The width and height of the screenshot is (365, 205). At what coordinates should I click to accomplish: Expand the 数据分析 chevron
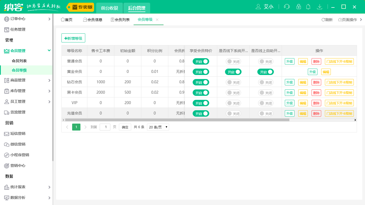[x=49, y=198]
